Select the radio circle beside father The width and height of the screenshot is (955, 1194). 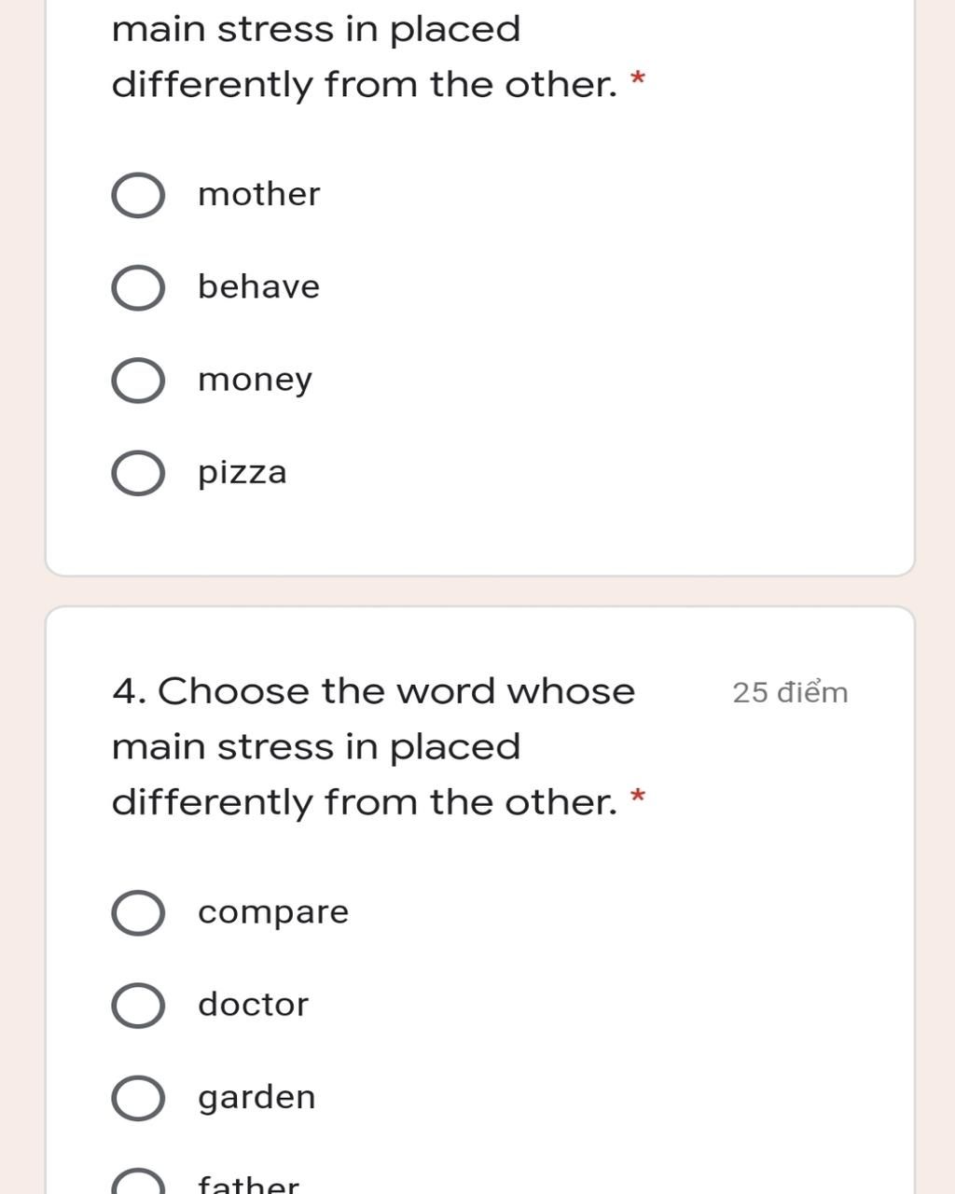click(x=138, y=1183)
